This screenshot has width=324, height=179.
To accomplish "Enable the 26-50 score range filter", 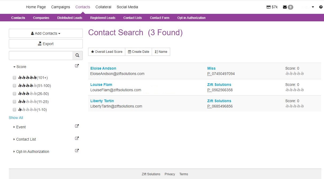I will [14, 93].
